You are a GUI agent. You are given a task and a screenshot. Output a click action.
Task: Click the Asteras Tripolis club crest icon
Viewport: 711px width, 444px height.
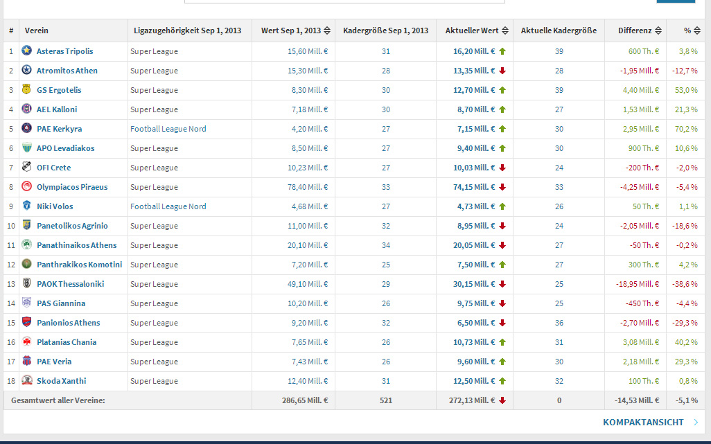click(x=27, y=51)
